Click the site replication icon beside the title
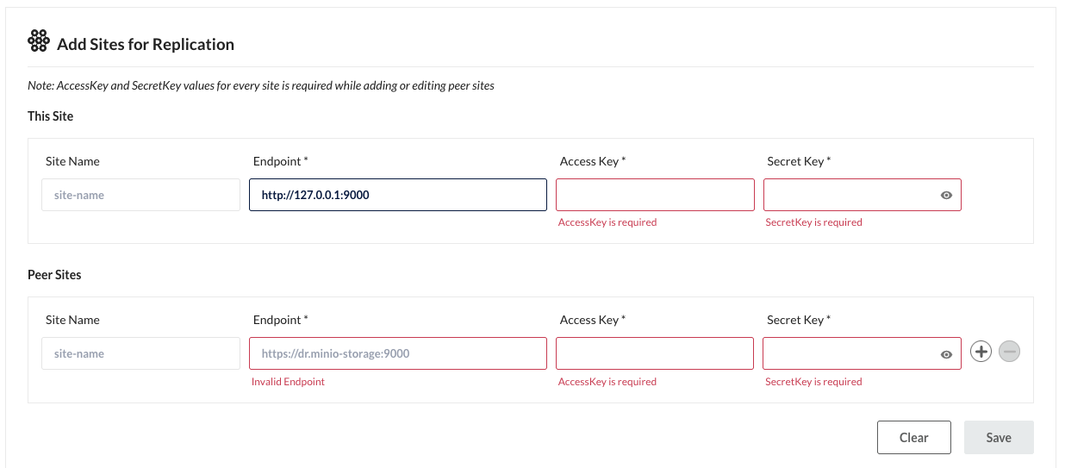Screen dimensions: 1065x468 coord(39,42)
